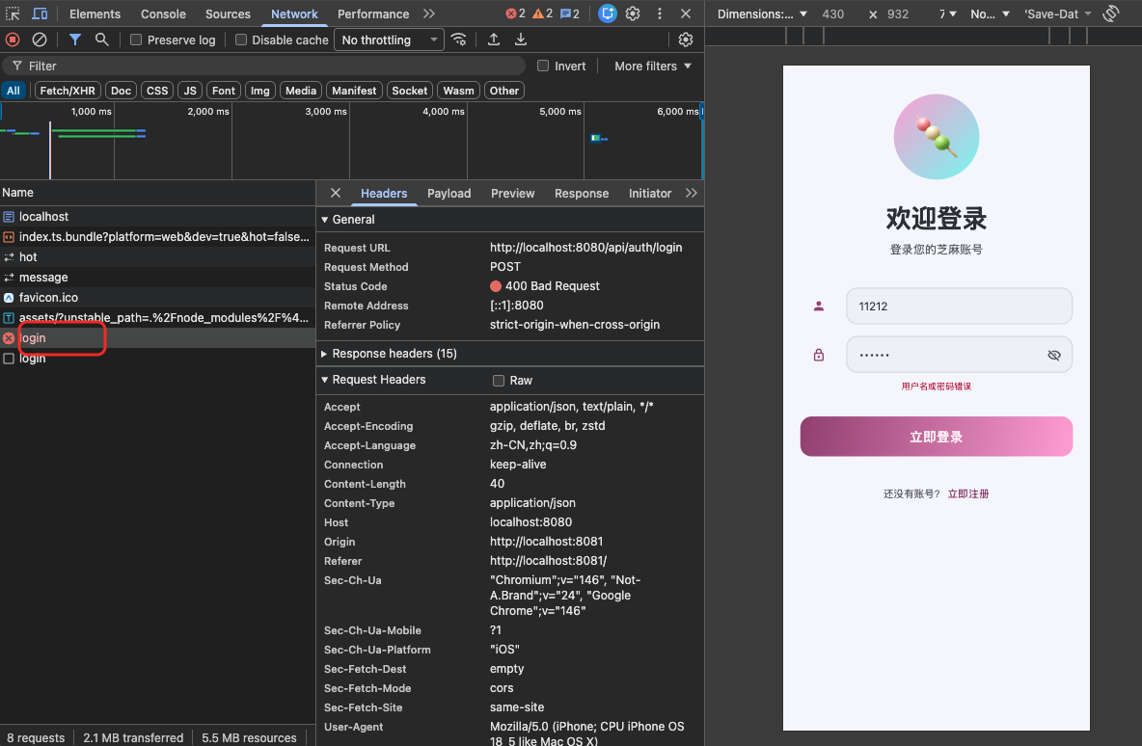
Task: Toggle the Raw request headers checkbox
Action: pyautogui.click(x=498, y=381)
